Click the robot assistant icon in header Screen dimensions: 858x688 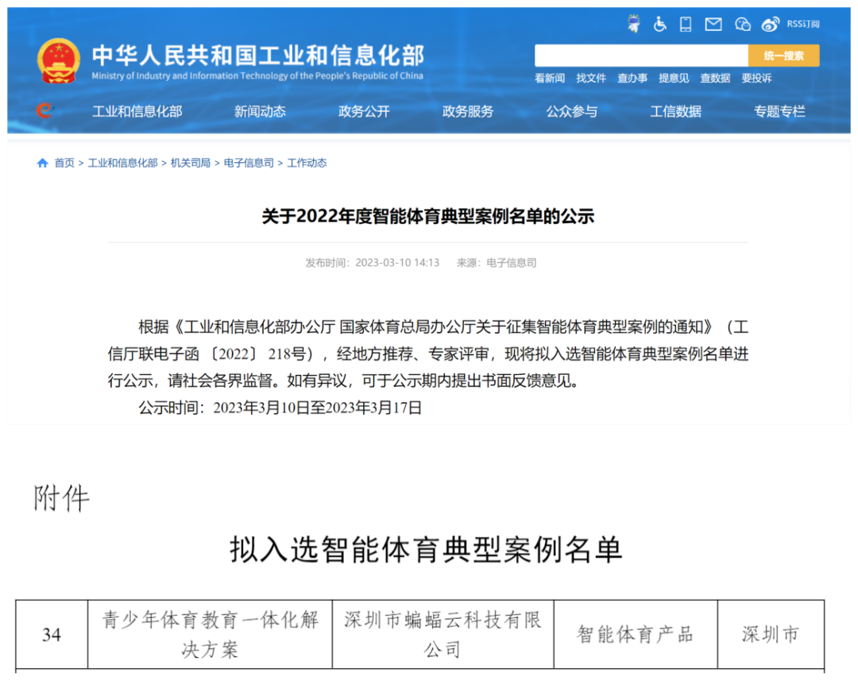634,24
